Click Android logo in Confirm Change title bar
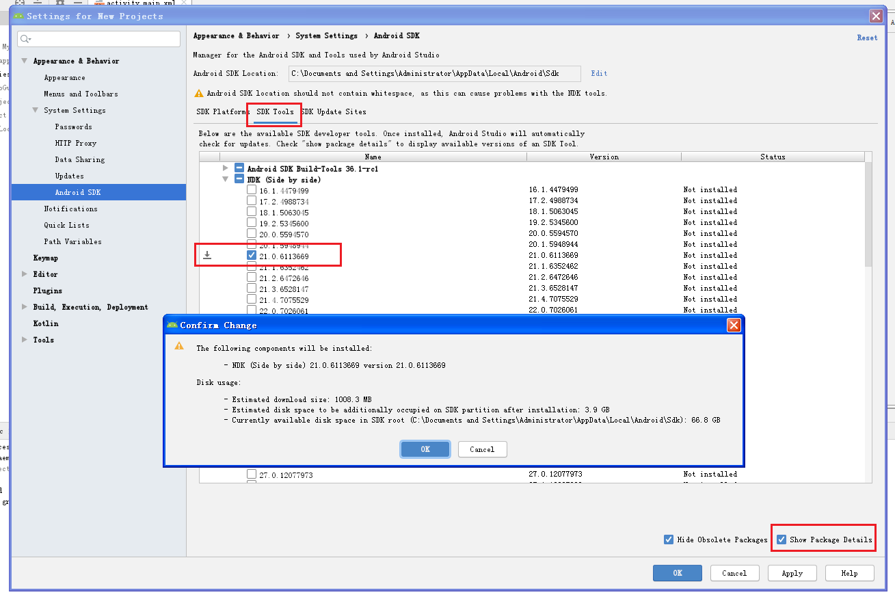Viewport: 895px width, 599px height. tap(172, 325)
